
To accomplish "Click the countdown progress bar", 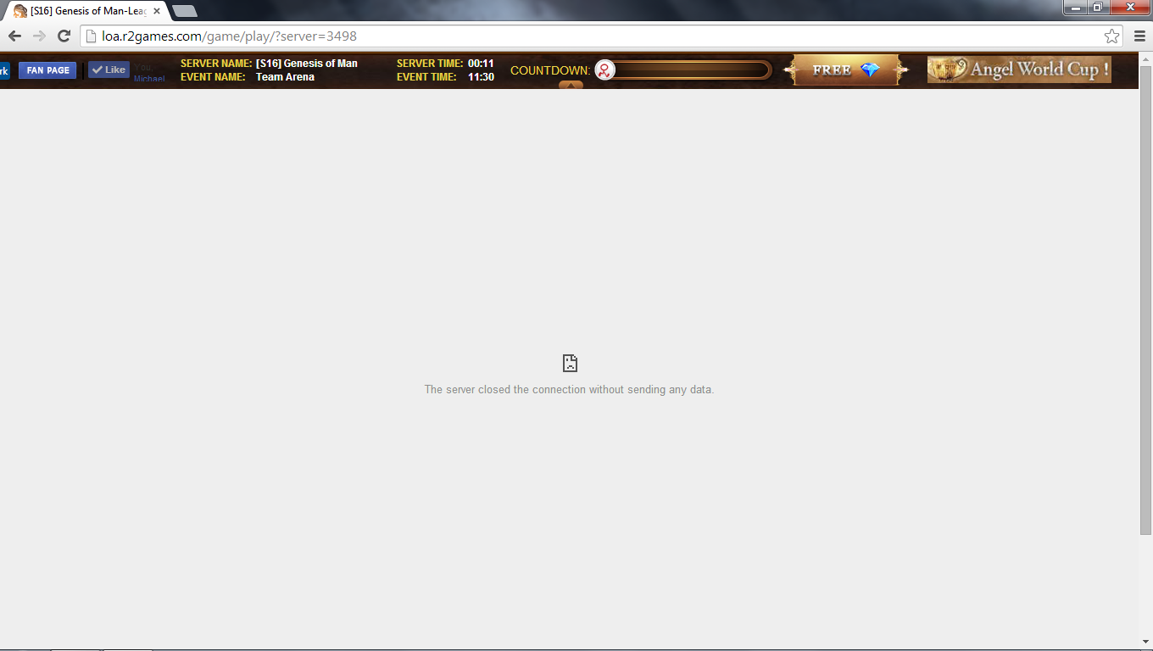I will (x=691, y=70).
